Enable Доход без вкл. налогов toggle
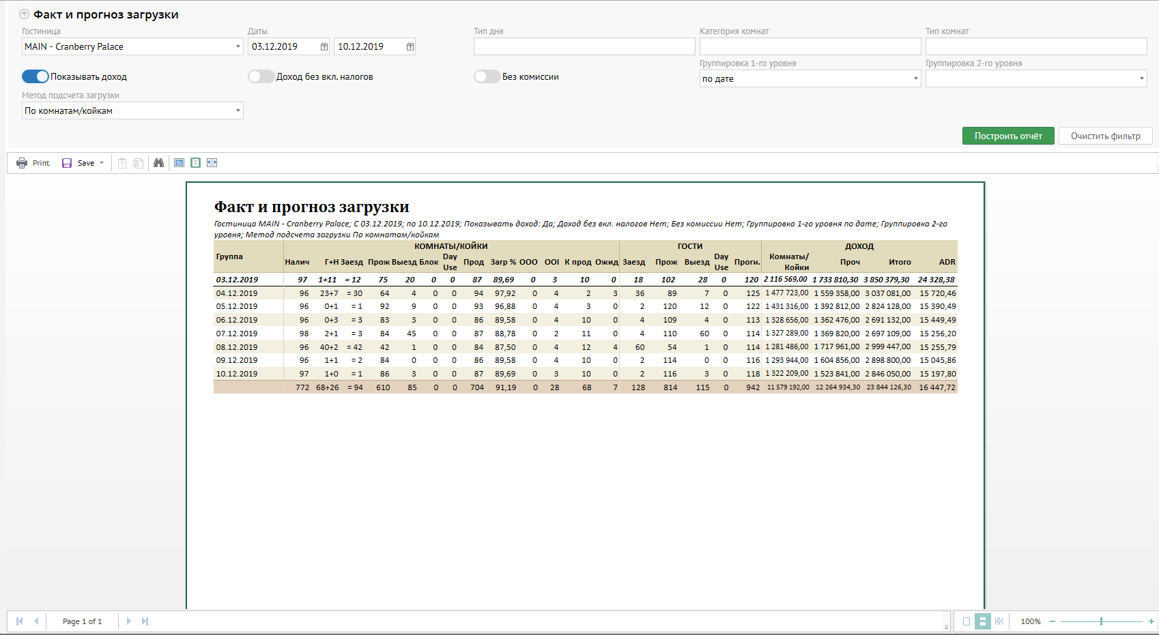The width and height of the screenshot is (1159, 635). coord(261,76)
